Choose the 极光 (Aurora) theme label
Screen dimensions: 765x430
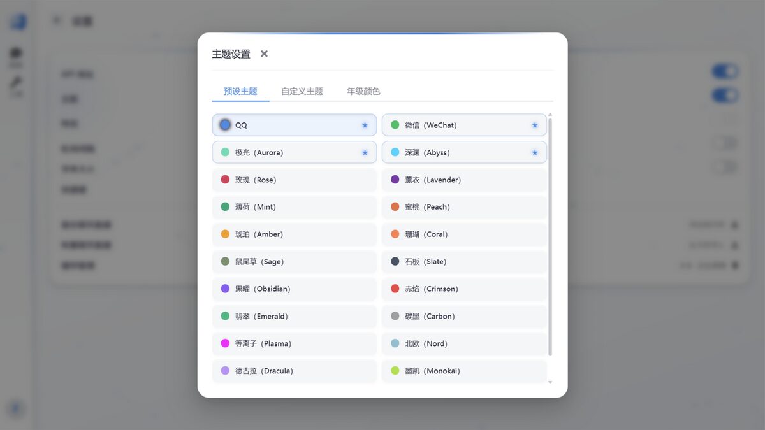tap(259, 153)
